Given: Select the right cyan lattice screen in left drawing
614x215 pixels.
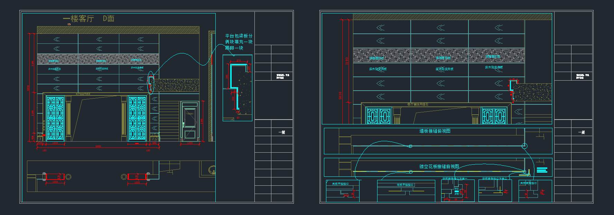Looking at the screenshot, I should click(137, 118).
